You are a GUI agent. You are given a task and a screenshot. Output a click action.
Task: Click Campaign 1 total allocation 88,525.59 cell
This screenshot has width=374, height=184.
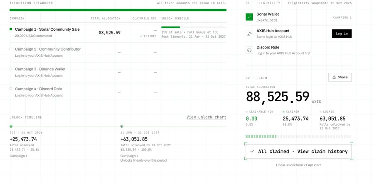(110, 33)
